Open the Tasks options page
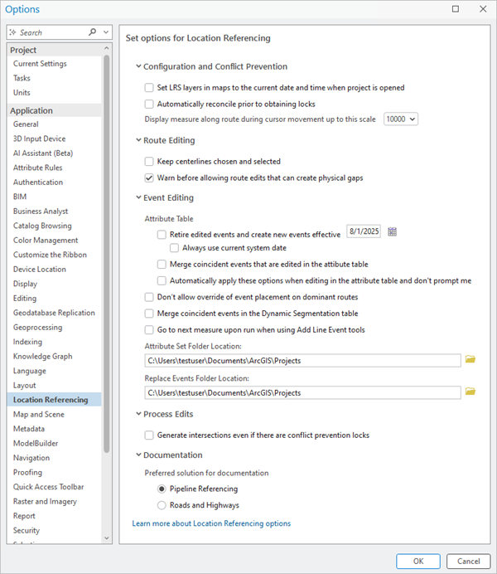The image size is (497, 574). [x=22, y=78]
